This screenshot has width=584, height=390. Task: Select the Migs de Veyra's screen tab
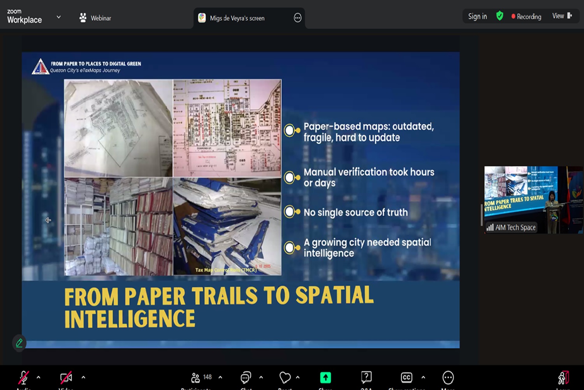click(x=237, y=18)
